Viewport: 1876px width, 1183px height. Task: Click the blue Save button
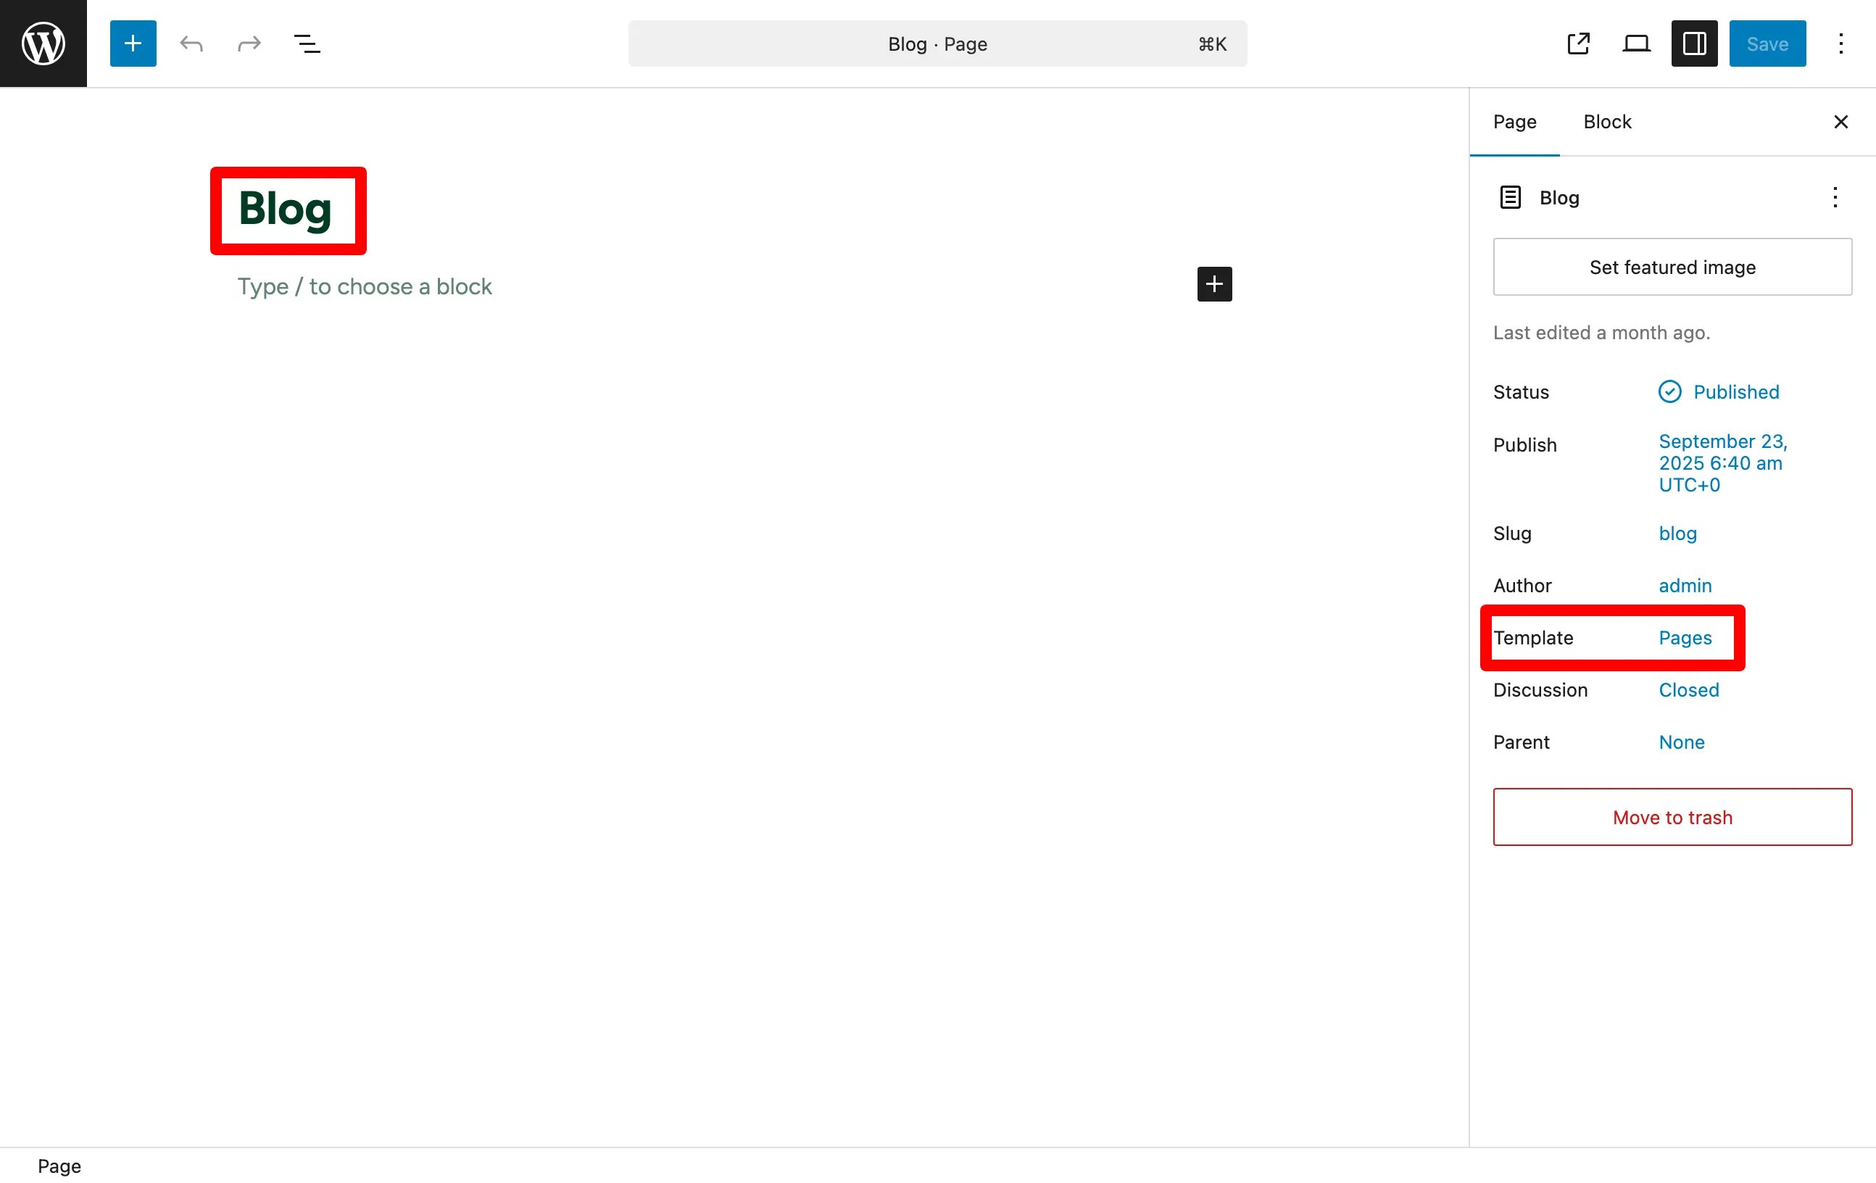1766,43
